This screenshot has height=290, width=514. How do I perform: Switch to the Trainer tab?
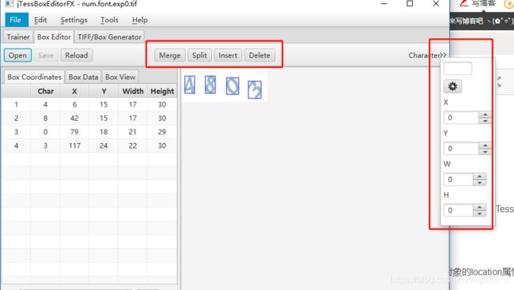pyautogui.click(x=18, y=37)
